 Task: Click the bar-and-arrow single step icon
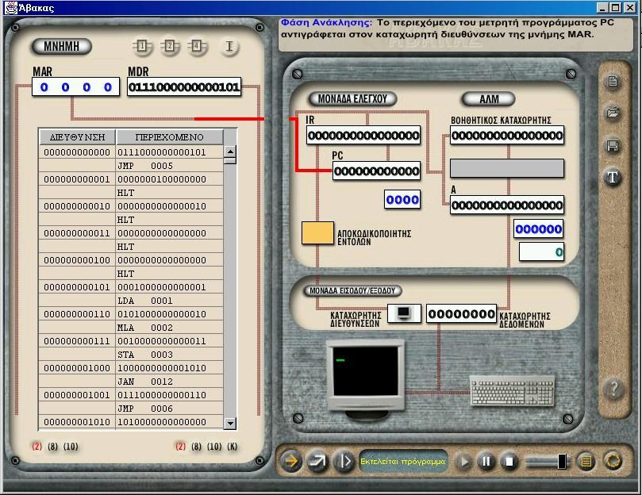click(x=344, y=462)
